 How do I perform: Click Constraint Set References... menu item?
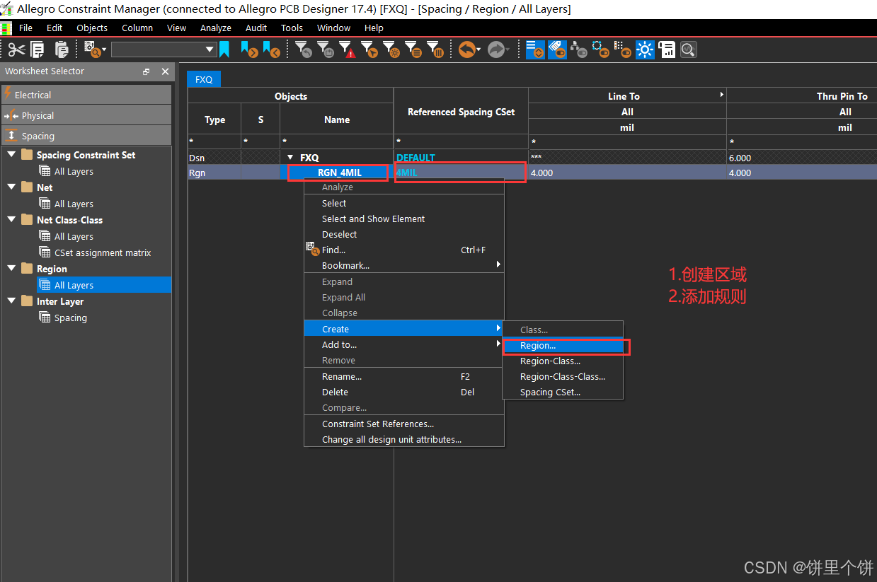pos(403,424)
